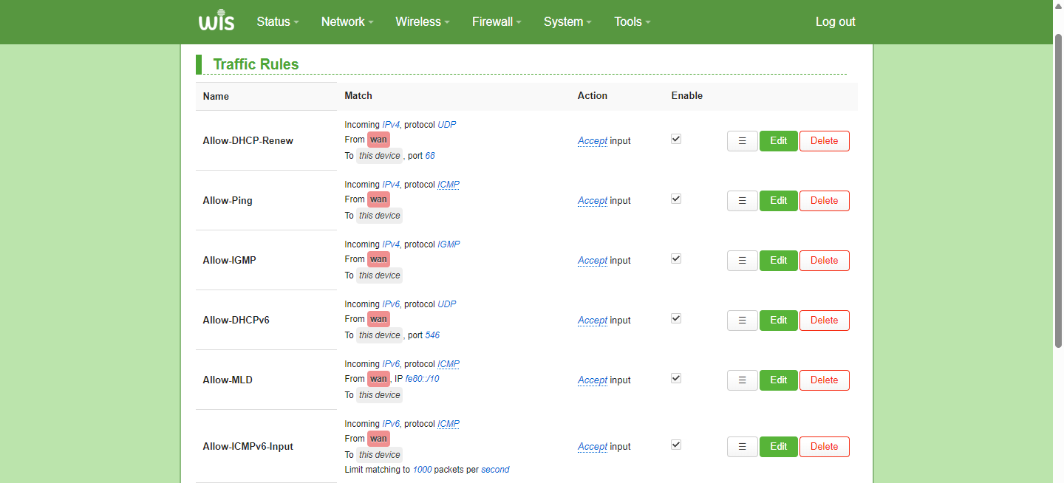Click Accept action for Allow-MLD

[593, 380]
